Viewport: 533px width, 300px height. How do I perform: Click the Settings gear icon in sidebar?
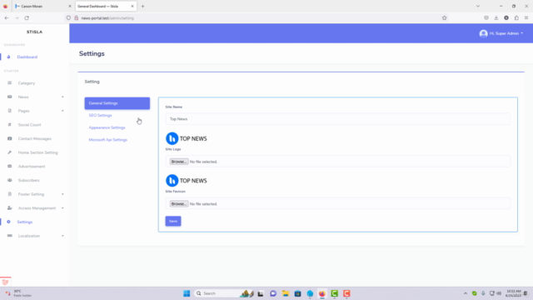[8, 222]
